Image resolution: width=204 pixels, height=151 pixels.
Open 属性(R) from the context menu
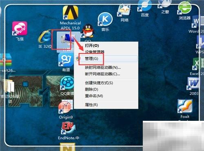point(106,105)
